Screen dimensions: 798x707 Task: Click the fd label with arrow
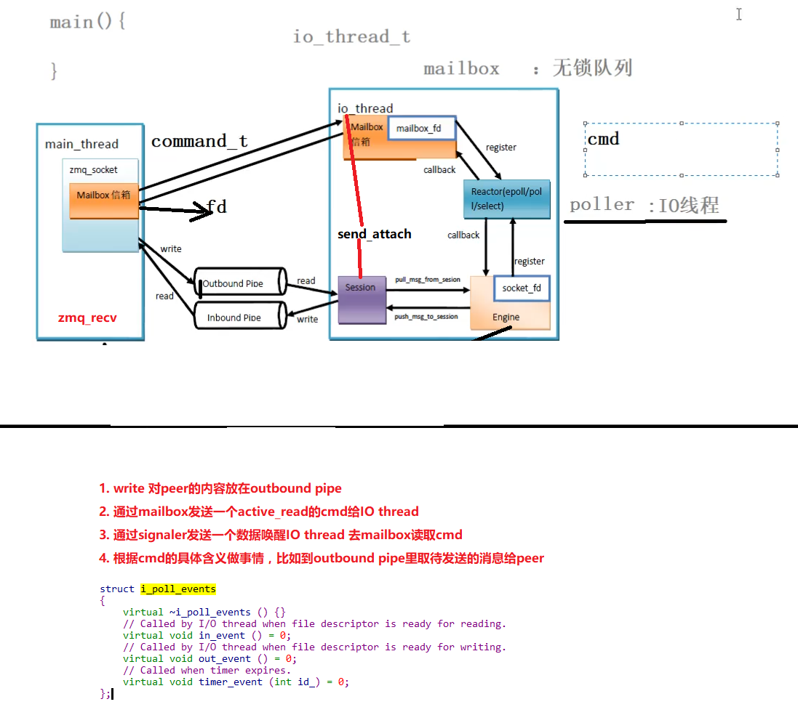coord(218,207)
